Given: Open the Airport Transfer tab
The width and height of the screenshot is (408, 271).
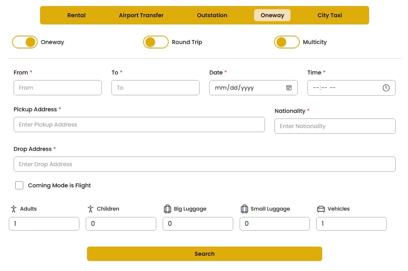Looking at the screenshot, I should 141,15.
